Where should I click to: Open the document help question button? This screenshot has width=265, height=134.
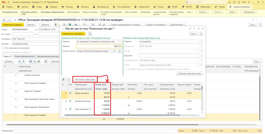261,25
